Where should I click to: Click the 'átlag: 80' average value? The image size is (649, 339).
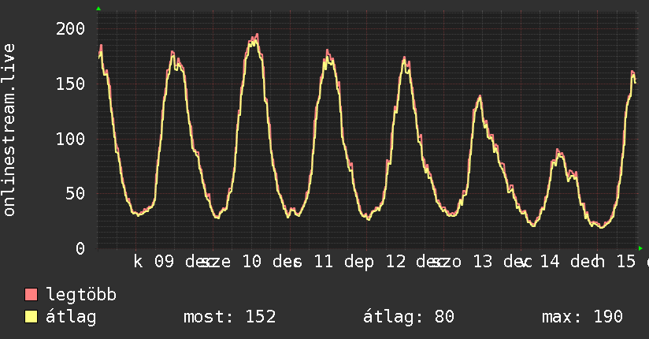click(409, 317)
